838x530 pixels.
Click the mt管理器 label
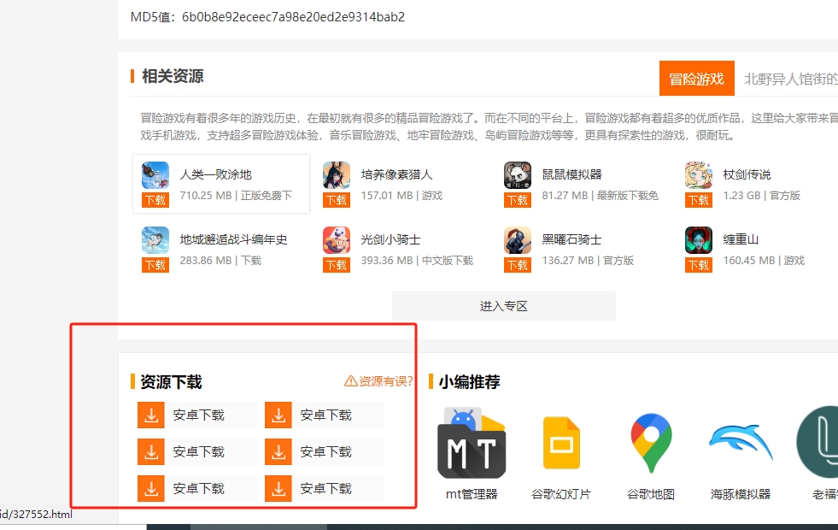pos(472,493)
